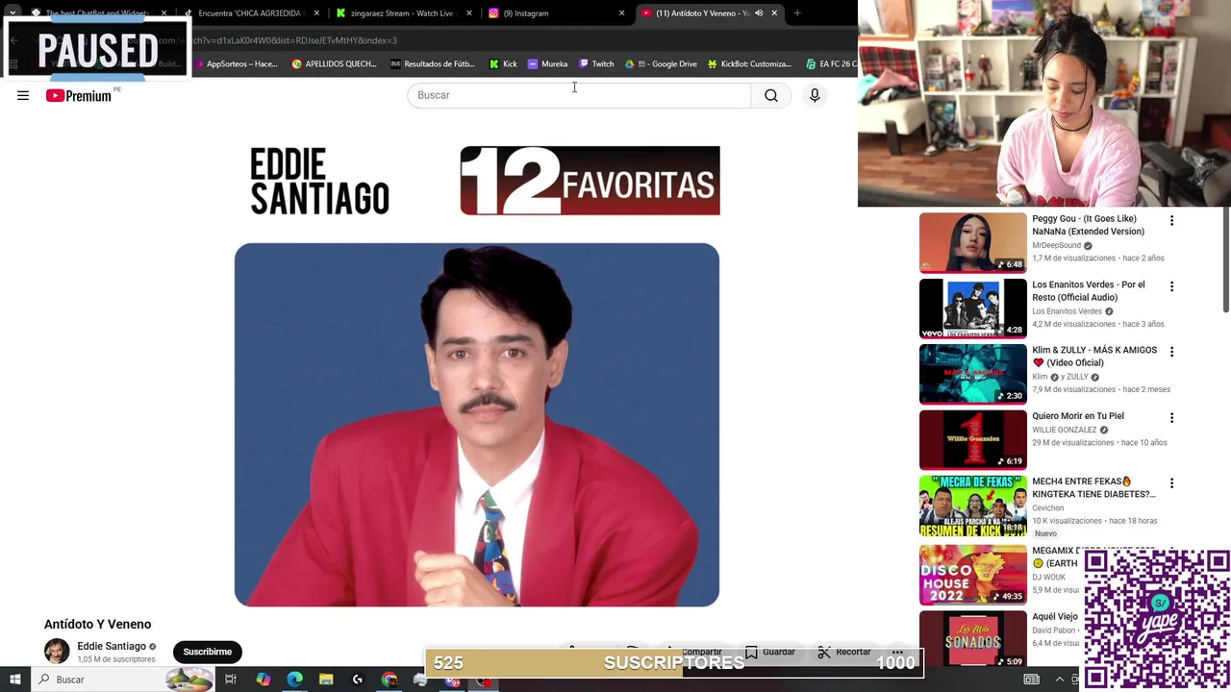Open Quiero Morir en Tu Piel thumbnail

tap(973, 440)
